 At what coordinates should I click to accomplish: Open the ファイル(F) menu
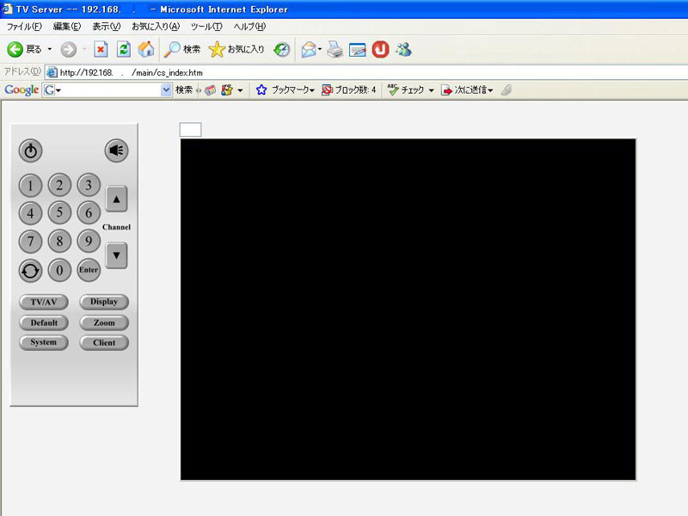pyautogui.click(x=24, y=27)
